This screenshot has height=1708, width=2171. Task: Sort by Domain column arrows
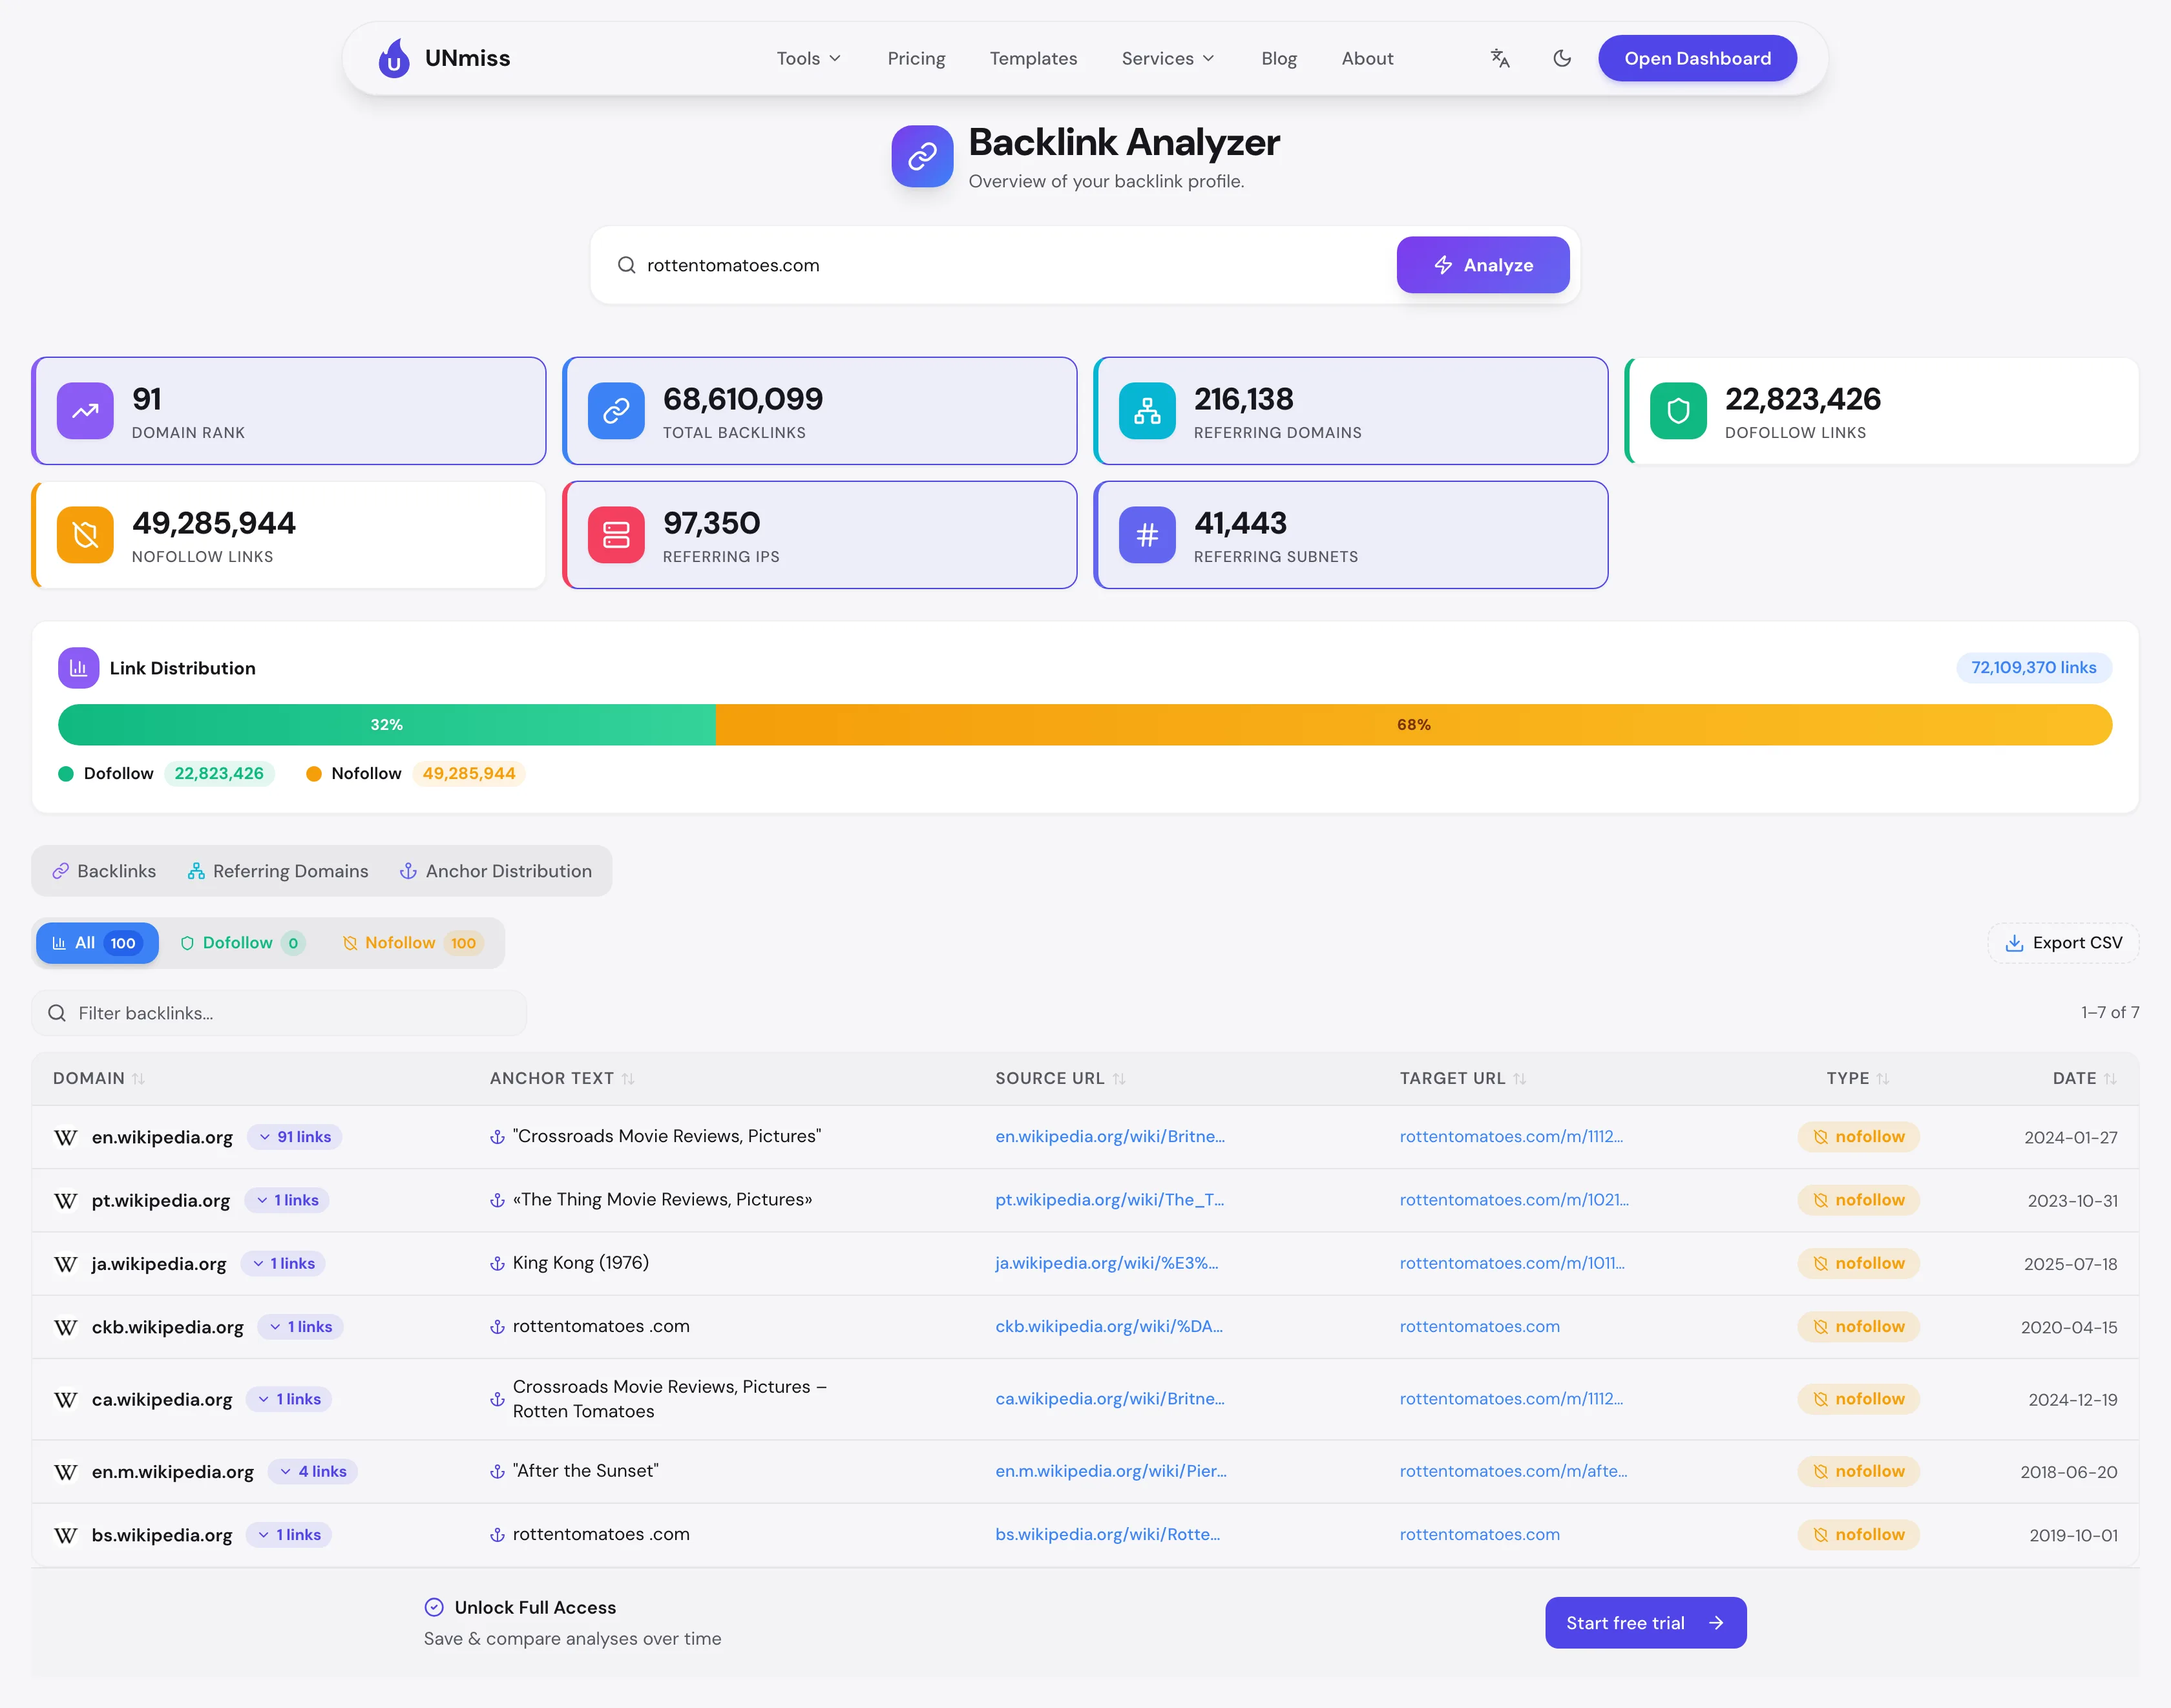(139, 1079)
